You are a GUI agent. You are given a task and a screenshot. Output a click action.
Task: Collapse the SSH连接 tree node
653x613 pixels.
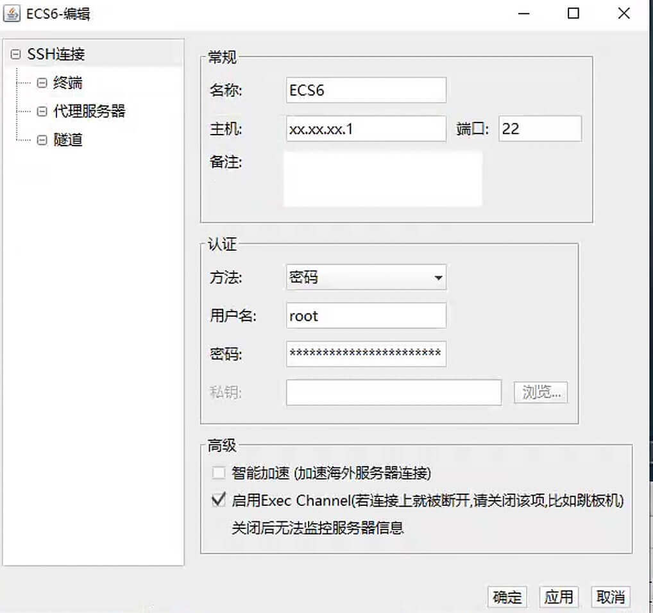pos(15,55)
